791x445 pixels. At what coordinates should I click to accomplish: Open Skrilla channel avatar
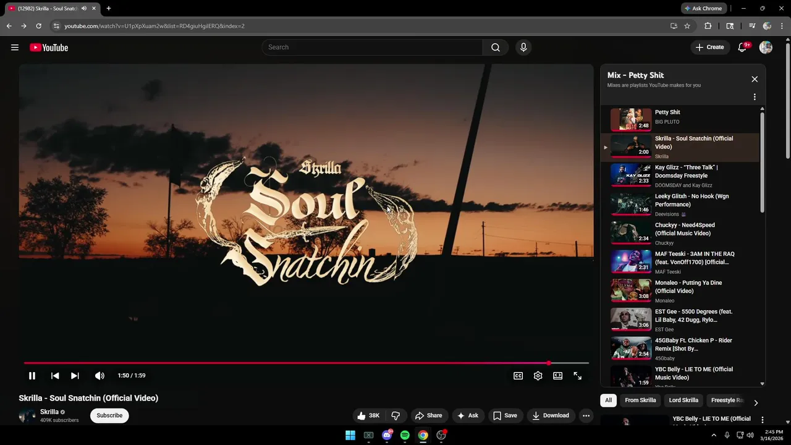(x=27, y=416)
